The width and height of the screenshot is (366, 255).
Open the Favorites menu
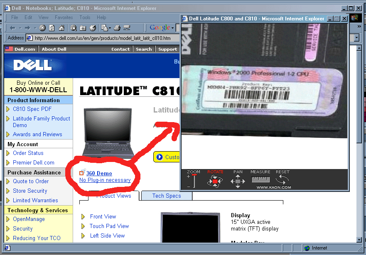point(64,17)
